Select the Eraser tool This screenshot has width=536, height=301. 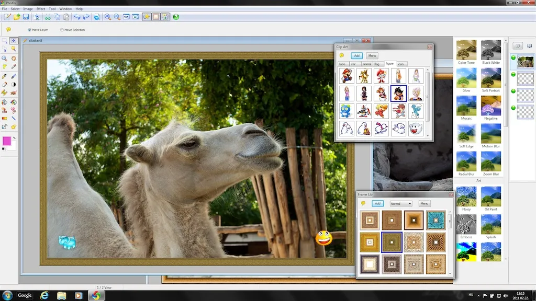(x=4, y=84)
